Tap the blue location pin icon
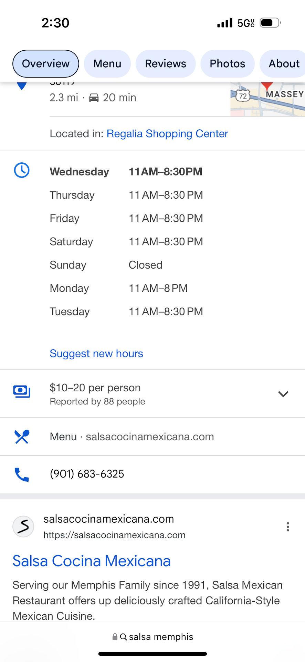Viewport: 305px width, 662px height. click(22, 86)
